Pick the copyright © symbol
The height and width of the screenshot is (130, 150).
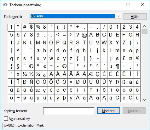click(31, 67)
